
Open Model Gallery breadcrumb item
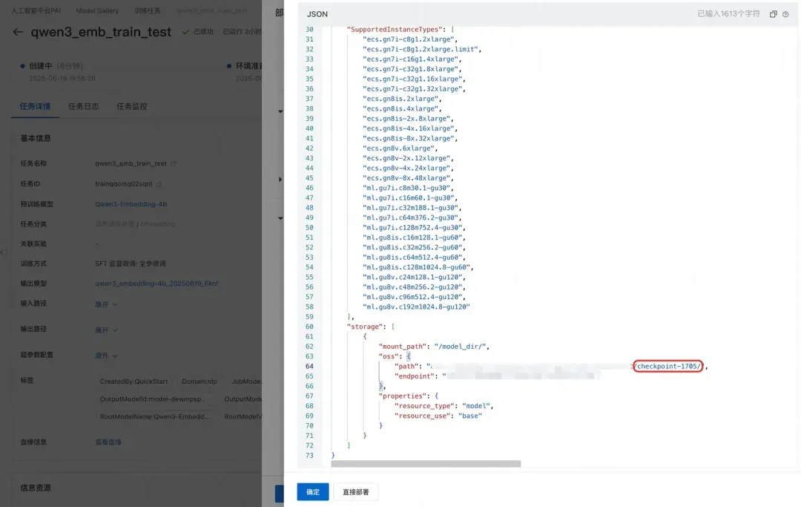point(97,10)
